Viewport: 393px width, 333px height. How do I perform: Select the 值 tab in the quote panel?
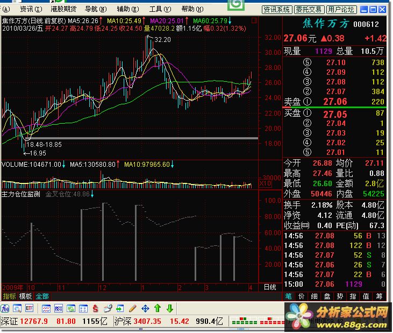point(366,296)
